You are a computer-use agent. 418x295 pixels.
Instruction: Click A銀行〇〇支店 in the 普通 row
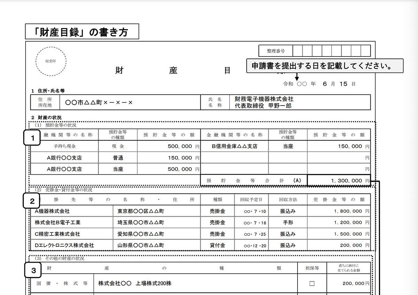click(x=64, y=158)
